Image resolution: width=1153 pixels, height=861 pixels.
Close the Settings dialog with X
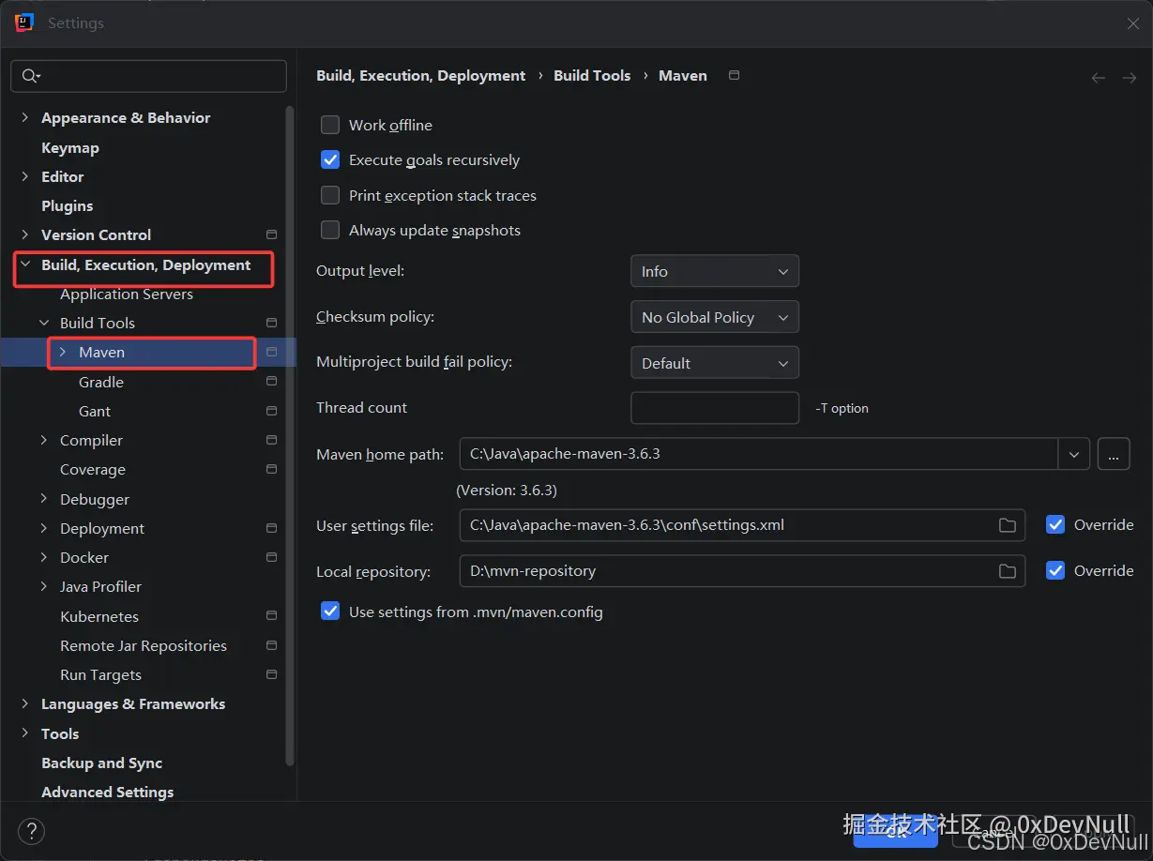(x=1133, y=23)
